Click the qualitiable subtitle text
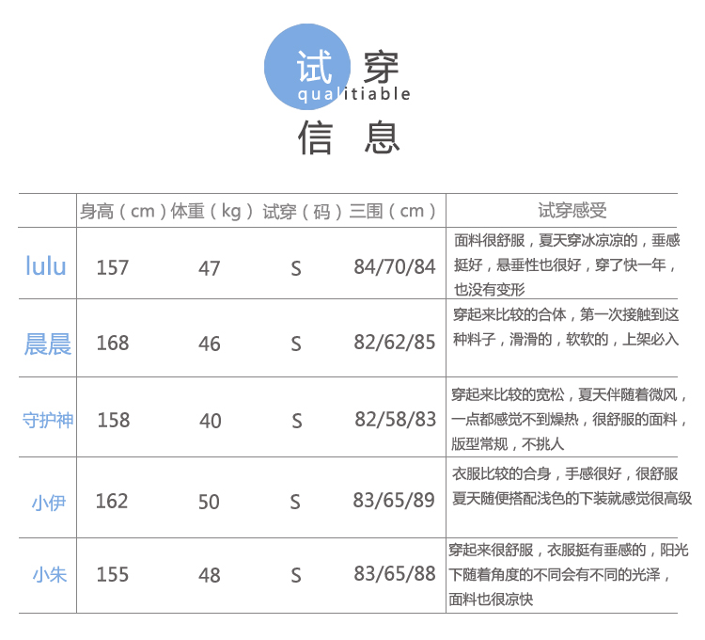 pyautogui.click(x=354, y=94)
